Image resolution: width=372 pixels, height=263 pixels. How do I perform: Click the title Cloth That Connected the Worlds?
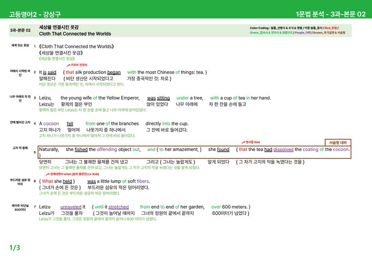coord(75,34)
